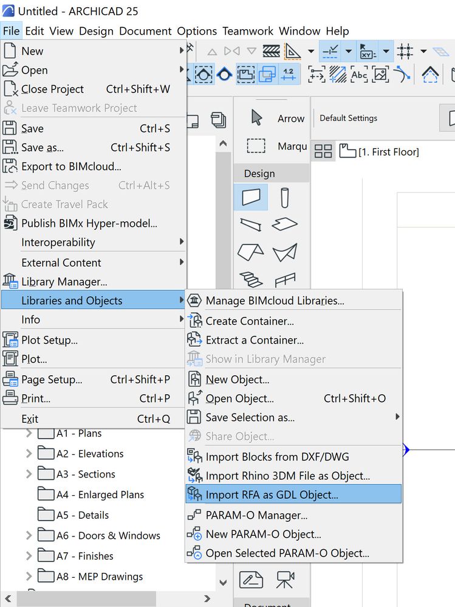Viewport: 455px width, 607px height.
Task: Open the grid snap dropdown arrow
Action: coord(423,51)
